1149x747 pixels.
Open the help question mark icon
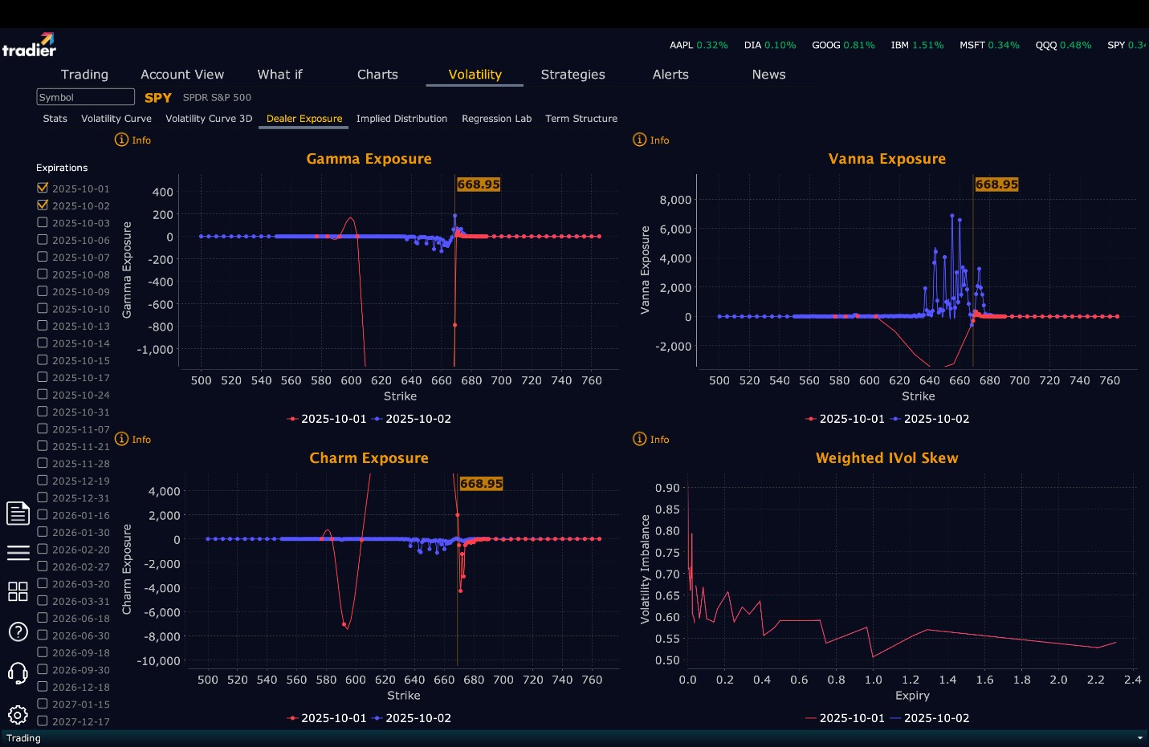(x=18, y=631)
